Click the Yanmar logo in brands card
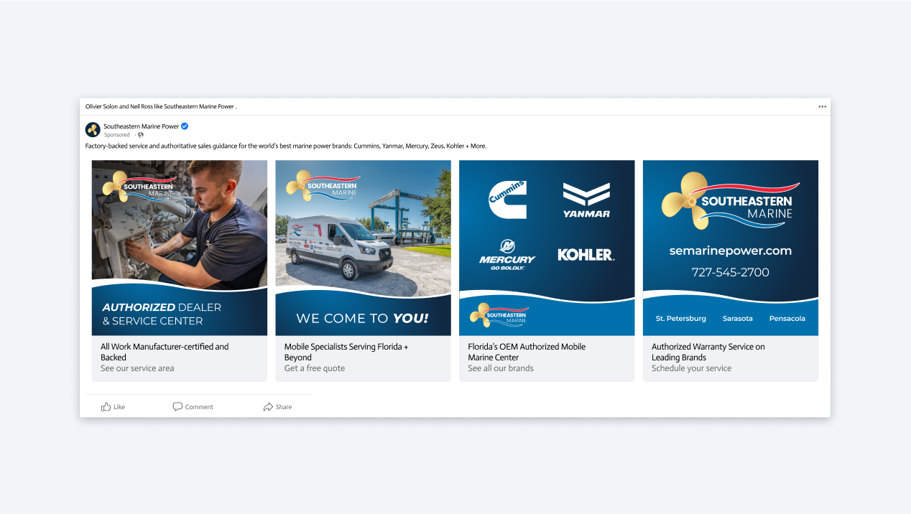This screenshot has width=911, height=514. click(x=586, y=200)
